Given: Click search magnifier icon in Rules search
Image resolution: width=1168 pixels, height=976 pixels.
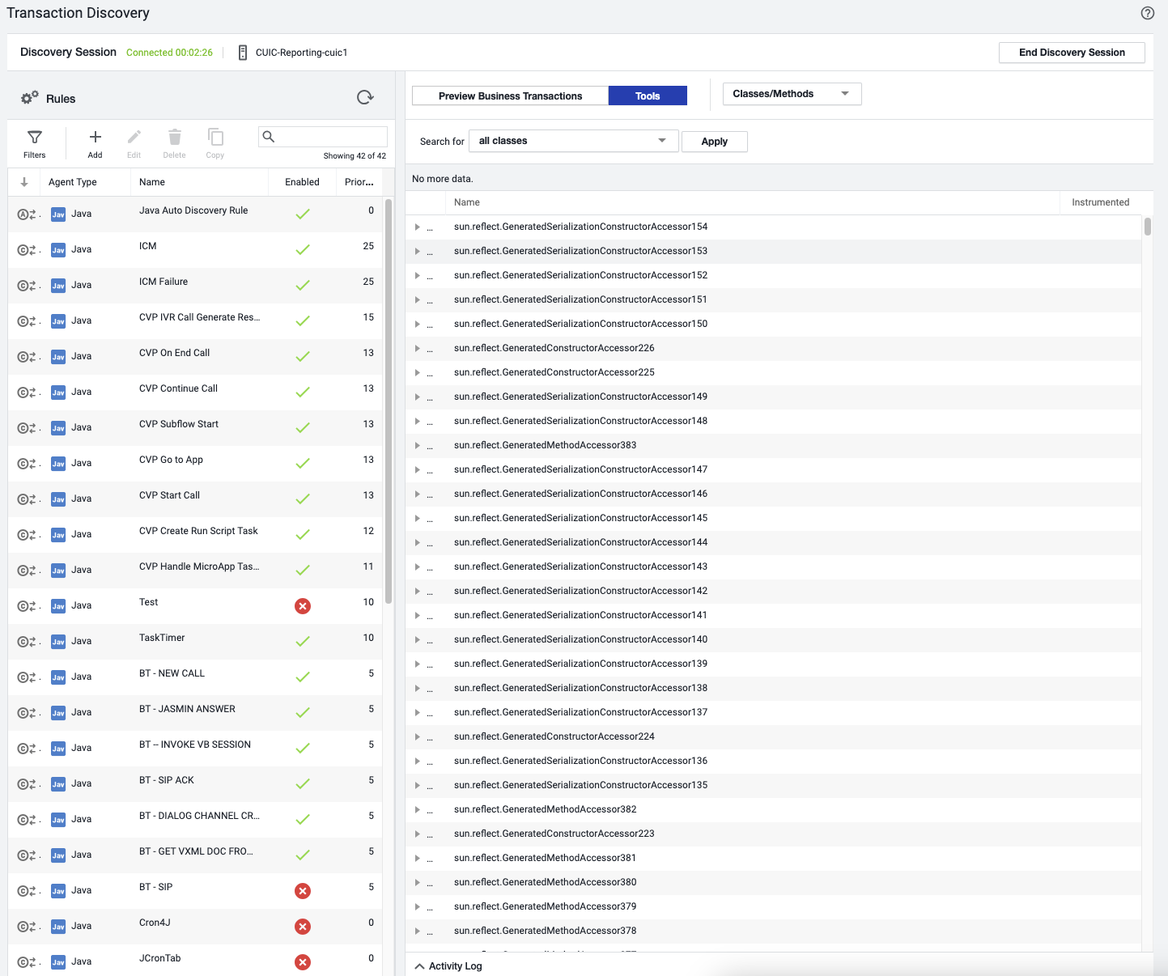Looking at the screenshot, I should click(x=269, y=137).
